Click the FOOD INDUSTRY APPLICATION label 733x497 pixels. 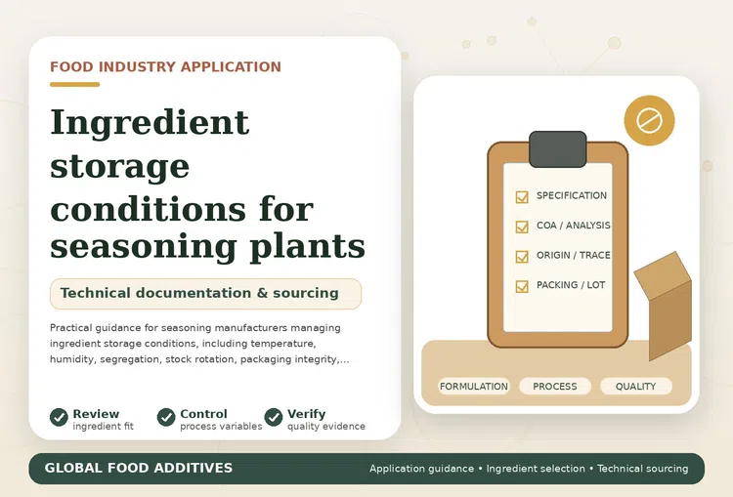click(x=165, y=66)
